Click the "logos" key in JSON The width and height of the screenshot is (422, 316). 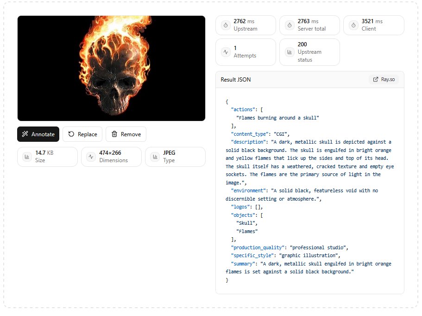240,207
